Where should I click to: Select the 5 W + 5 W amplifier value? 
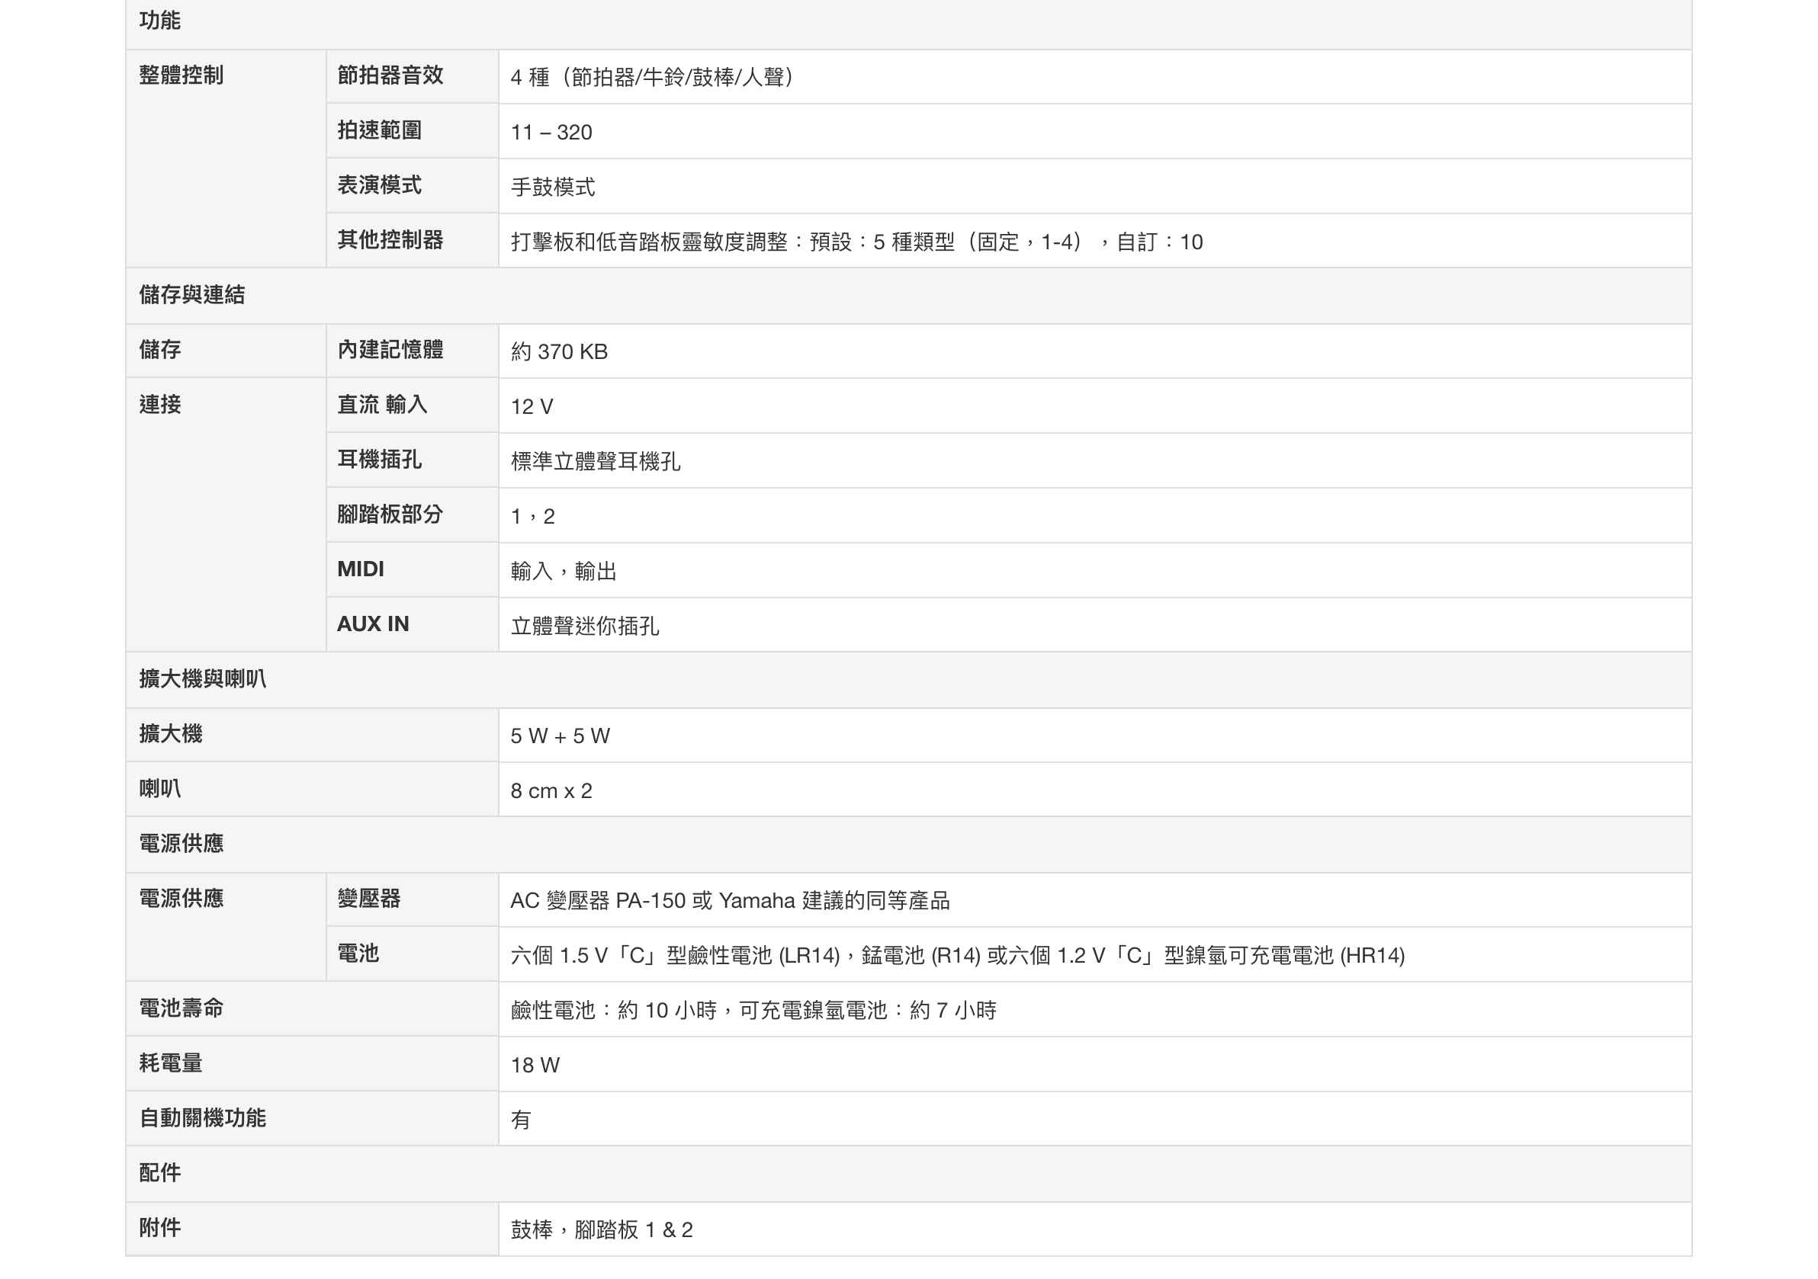pyautogui.click(x=560, y=736)
